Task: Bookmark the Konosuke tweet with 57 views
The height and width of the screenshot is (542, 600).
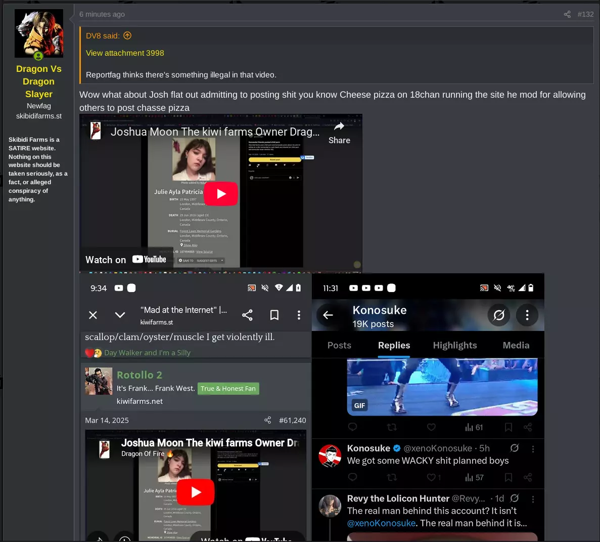Action: click(x=508, y=477)
